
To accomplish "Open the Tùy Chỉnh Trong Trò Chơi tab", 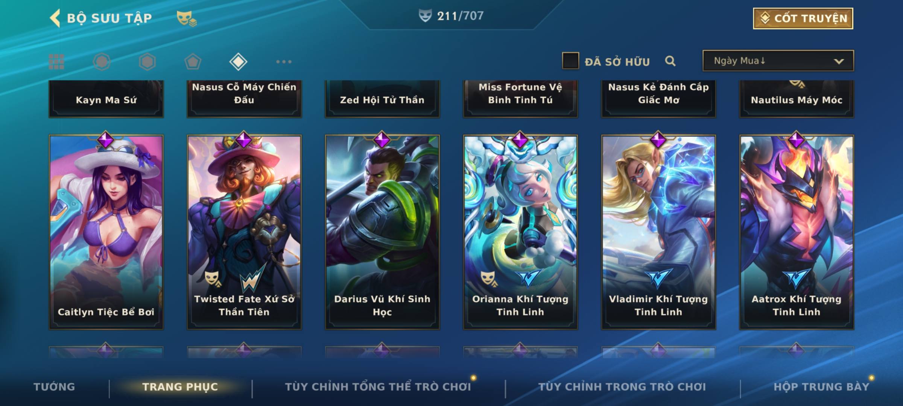I will tap(622, 386).
